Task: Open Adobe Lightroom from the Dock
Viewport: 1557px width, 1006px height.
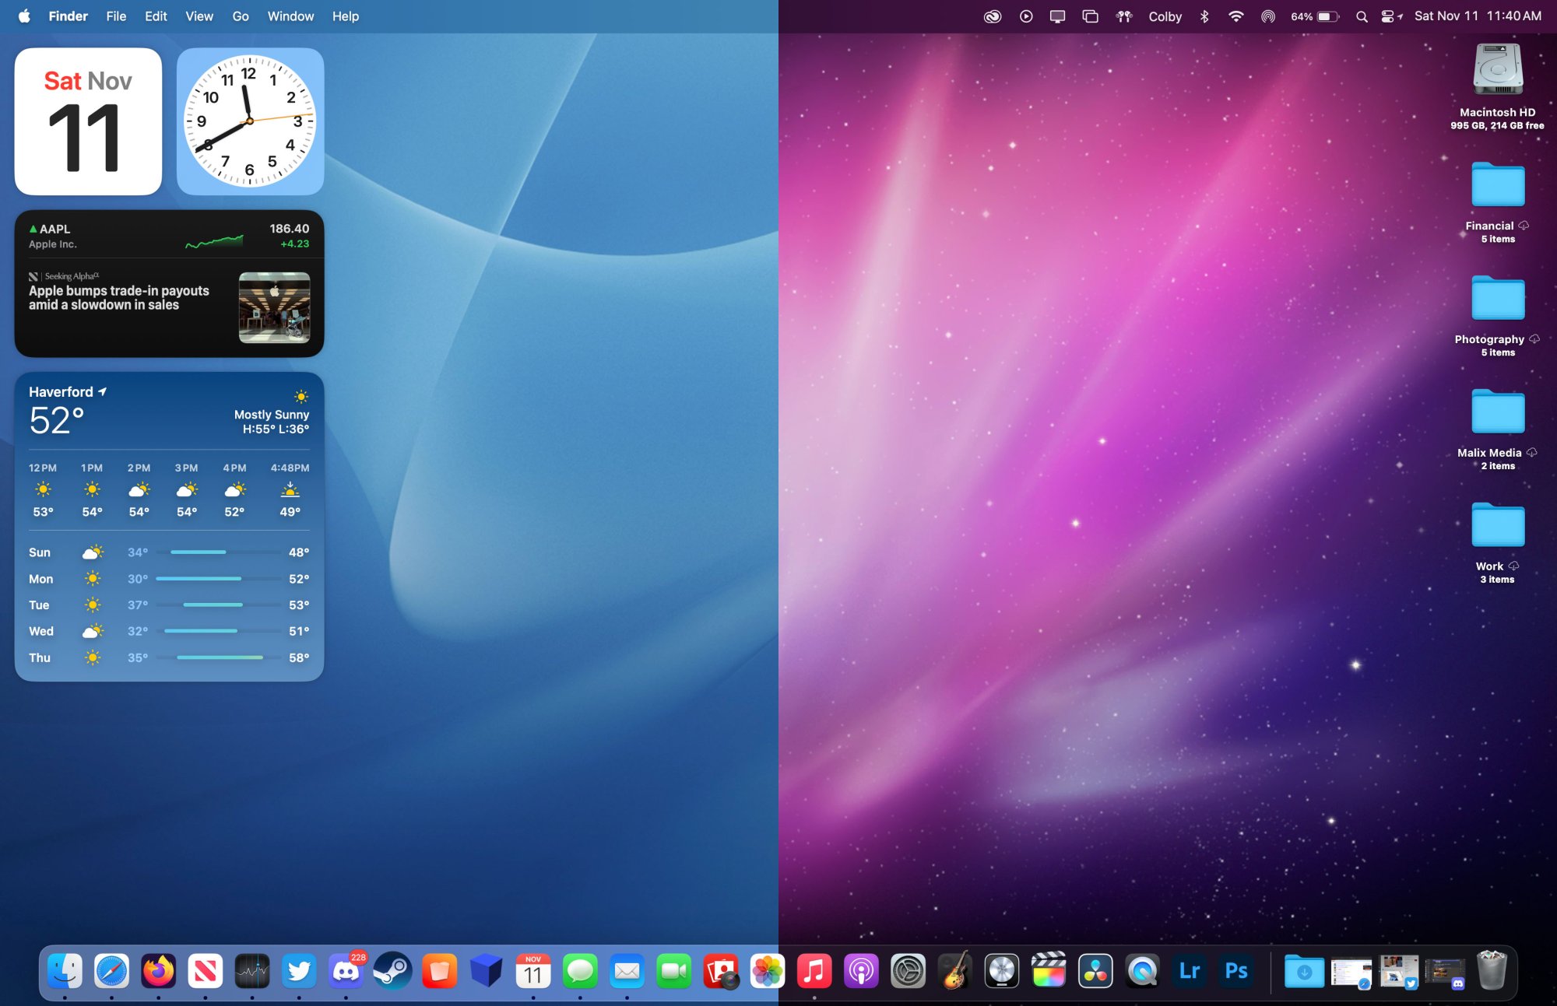Action: [x=1189, y=971]
